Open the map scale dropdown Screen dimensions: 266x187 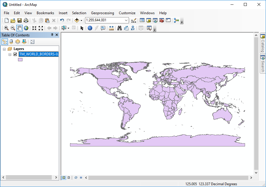(126, 20)
